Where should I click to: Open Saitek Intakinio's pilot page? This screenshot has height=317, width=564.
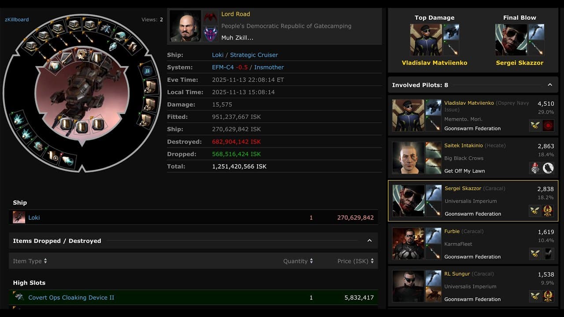coord(464,145)
